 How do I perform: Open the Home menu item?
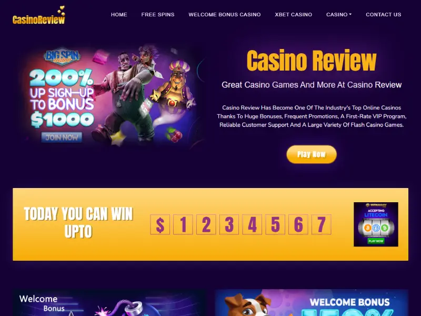pos(119,15)
